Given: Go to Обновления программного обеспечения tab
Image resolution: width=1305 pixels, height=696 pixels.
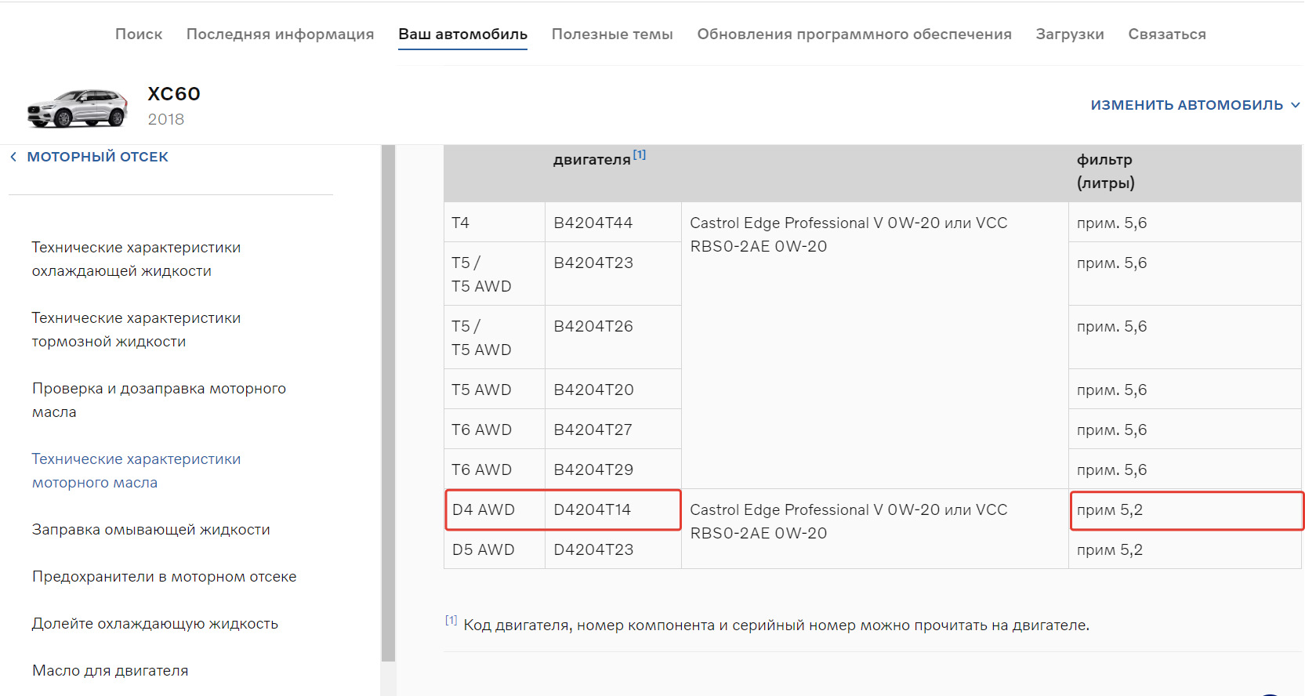Looking at the screenshot, I should (854, 34).
